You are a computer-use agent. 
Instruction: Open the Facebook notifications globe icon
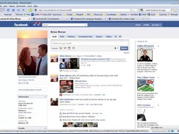click(x=39, y=25)
